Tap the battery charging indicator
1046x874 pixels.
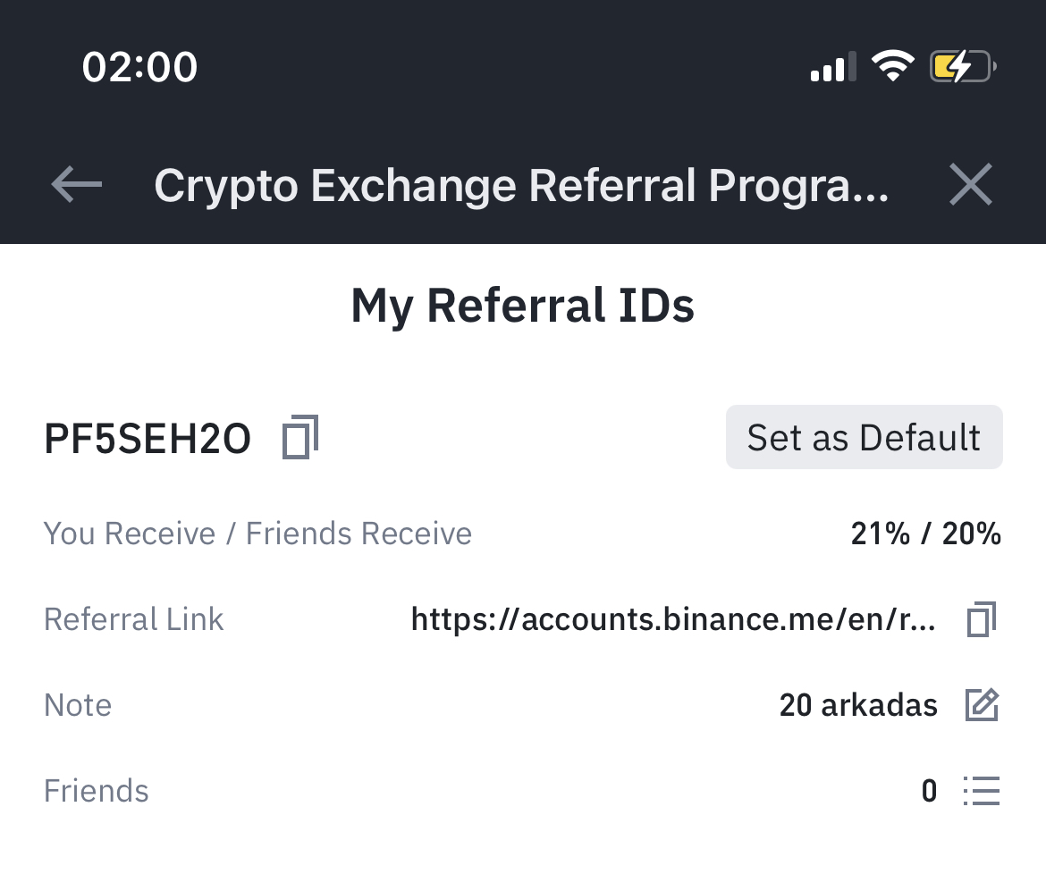[x=963, y=66]
